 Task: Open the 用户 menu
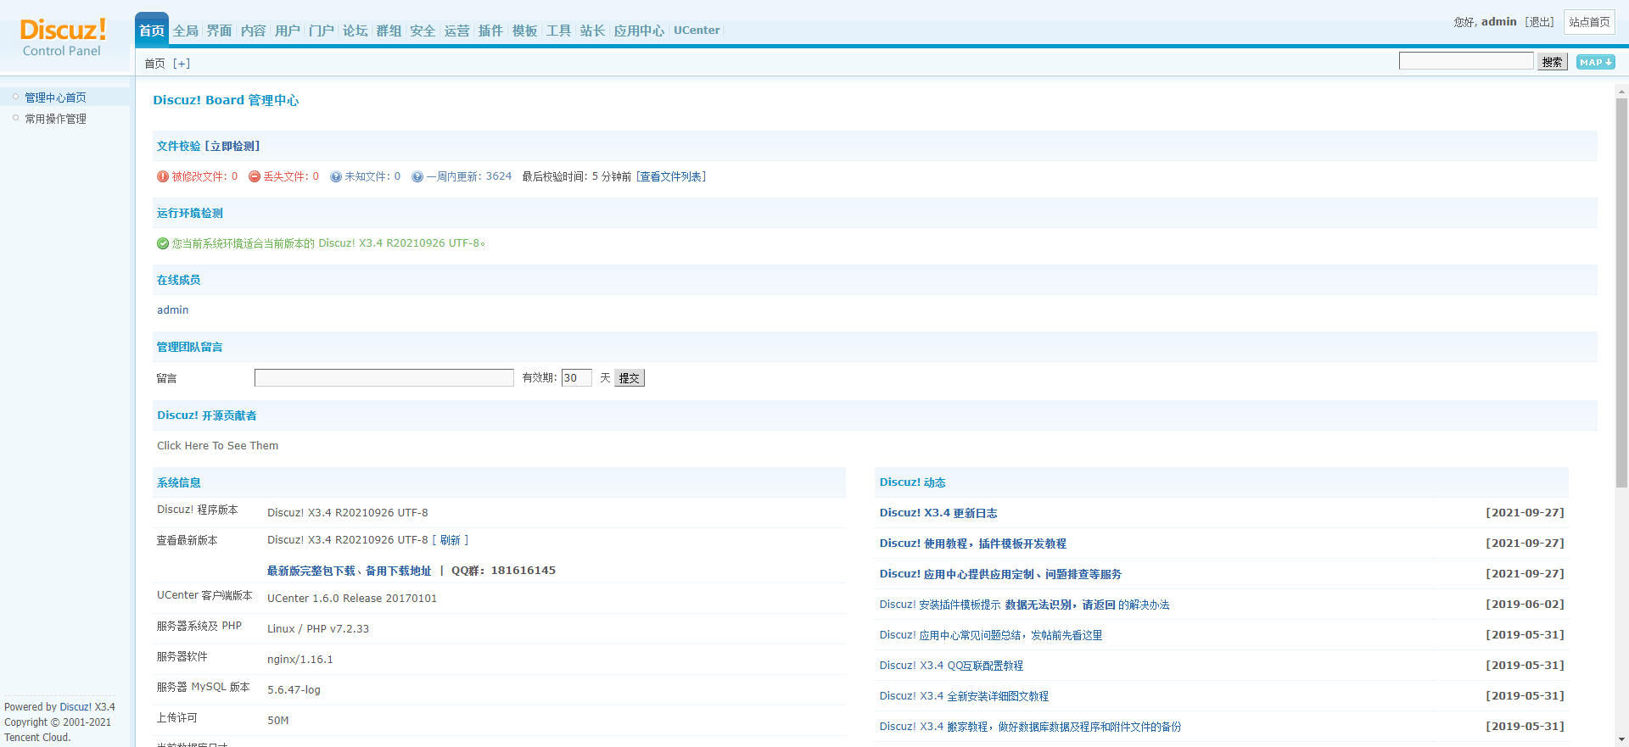(288, 31)
